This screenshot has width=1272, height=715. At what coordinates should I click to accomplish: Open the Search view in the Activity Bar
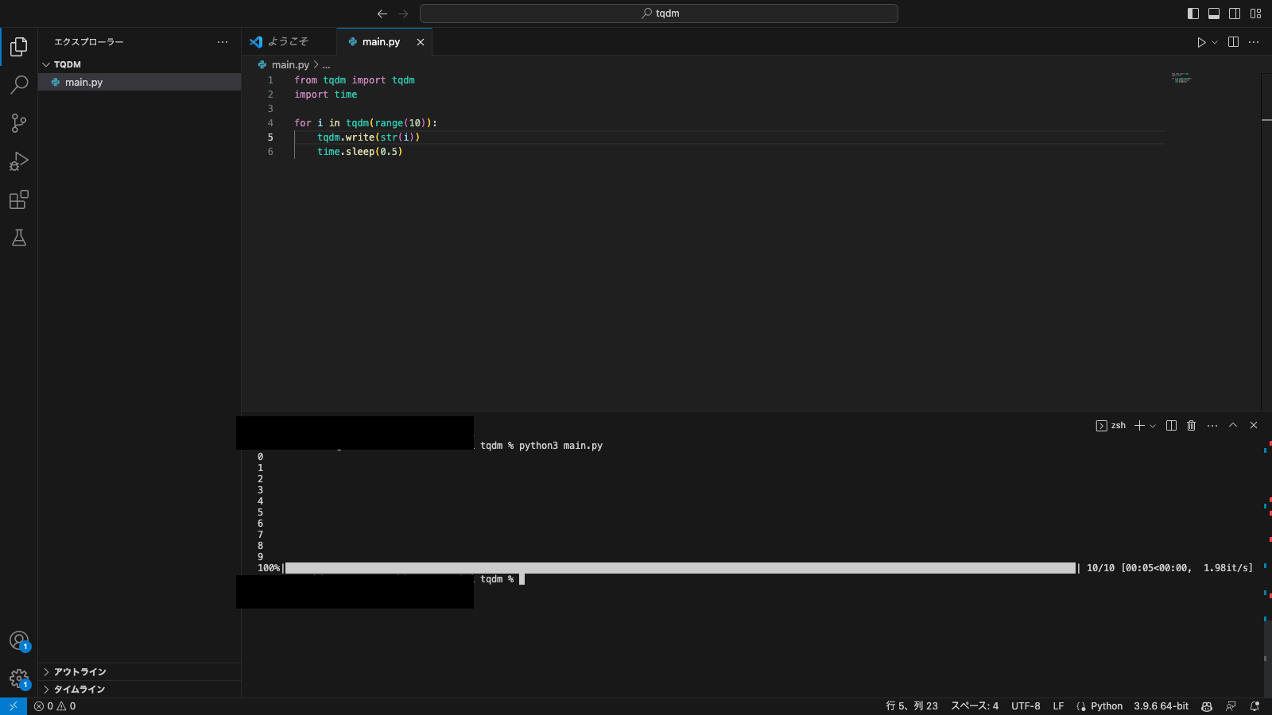(19, 84)
